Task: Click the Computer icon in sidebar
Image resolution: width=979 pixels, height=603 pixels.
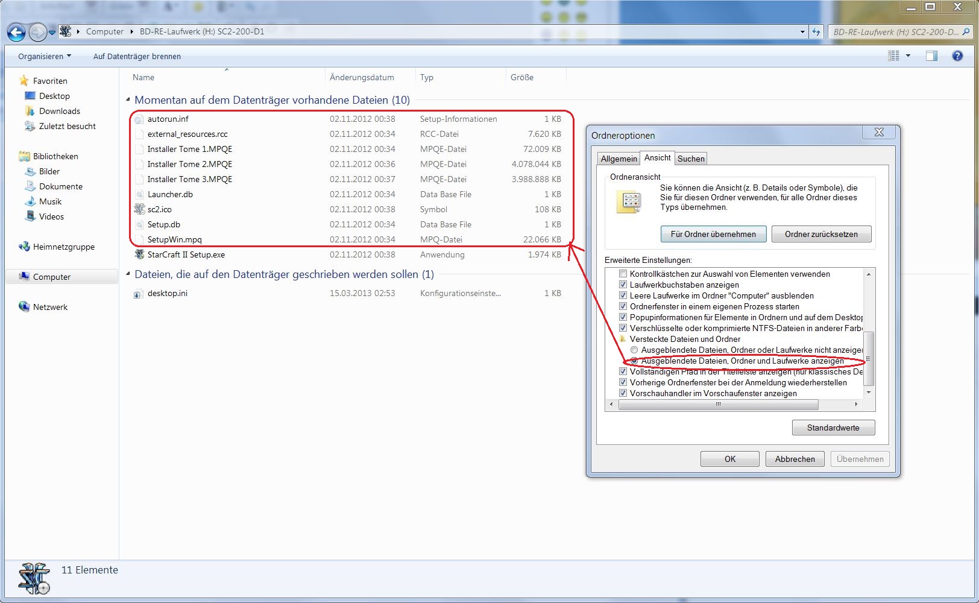Action: (x=24, y=277)
